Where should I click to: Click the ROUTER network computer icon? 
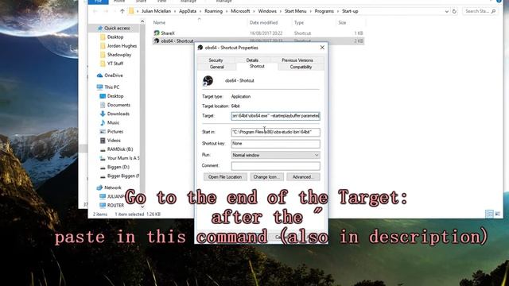pyautogui.click(x=103, y=205)
